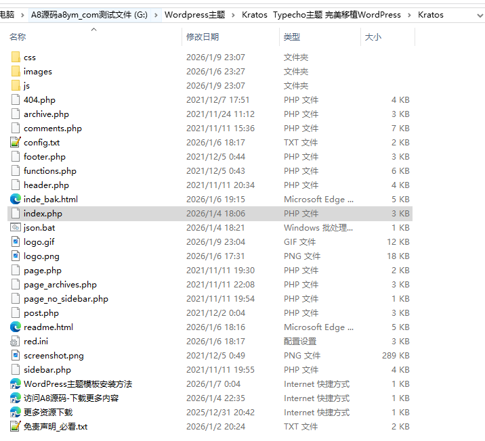Click the page_no_sidebar.php file icon
485x441 pixels.
[16, 299]
